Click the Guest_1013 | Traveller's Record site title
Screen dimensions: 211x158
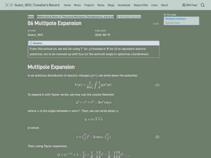(37, 5)
